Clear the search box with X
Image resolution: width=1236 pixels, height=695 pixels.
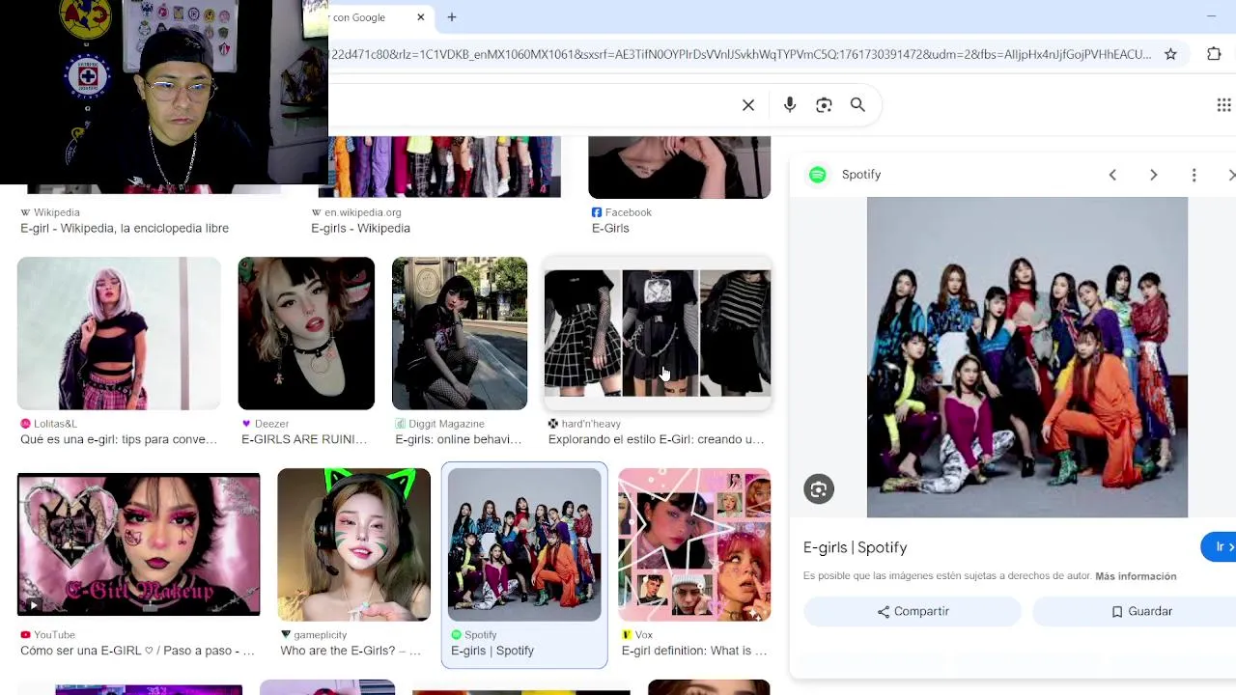pos(748,105)
